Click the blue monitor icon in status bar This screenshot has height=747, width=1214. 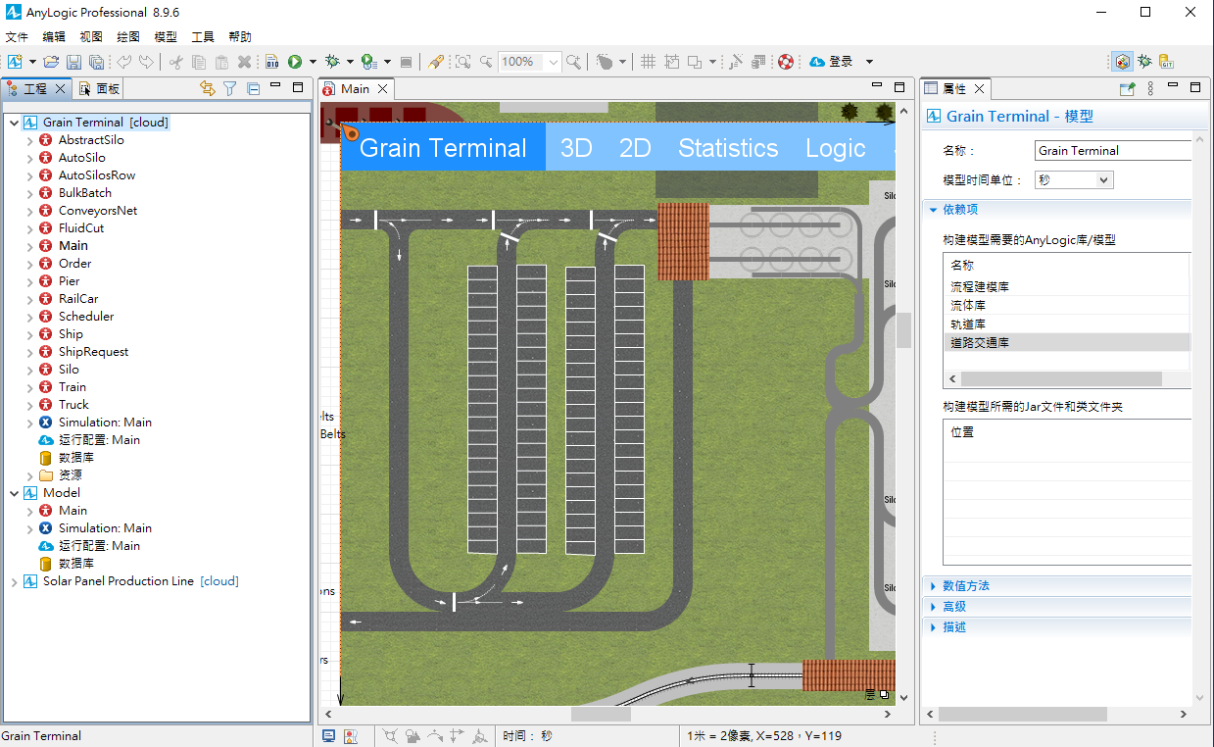pyautogui.click(x=329, y=735)
